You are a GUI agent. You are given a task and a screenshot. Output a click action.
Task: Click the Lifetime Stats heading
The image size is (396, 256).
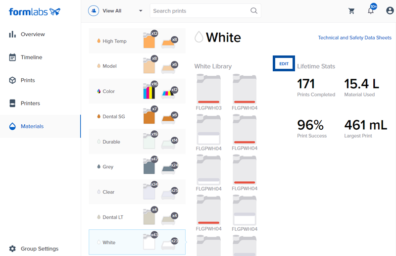point(316,66)
